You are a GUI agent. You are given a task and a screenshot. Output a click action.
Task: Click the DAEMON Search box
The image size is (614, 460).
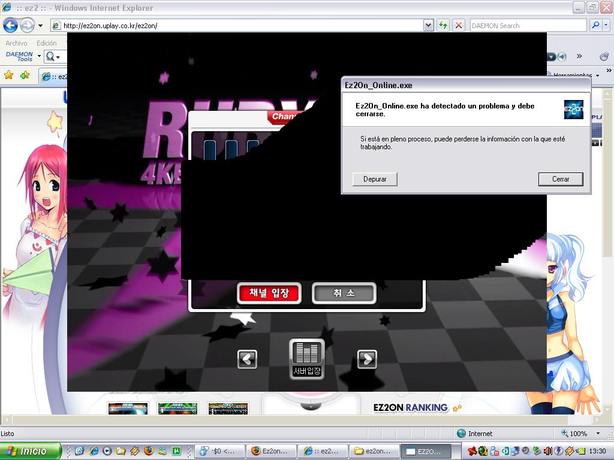coord(528,26)
